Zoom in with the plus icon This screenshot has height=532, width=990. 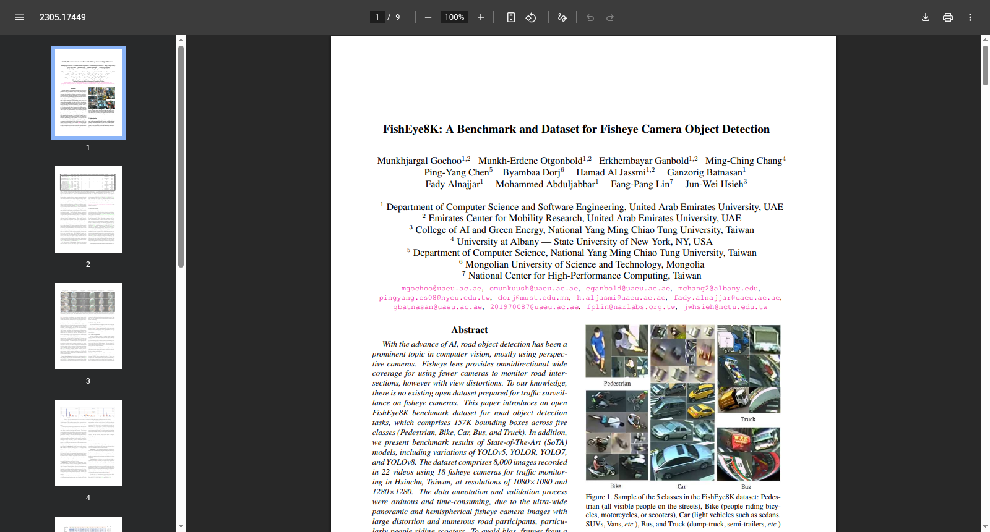(481, 17)
